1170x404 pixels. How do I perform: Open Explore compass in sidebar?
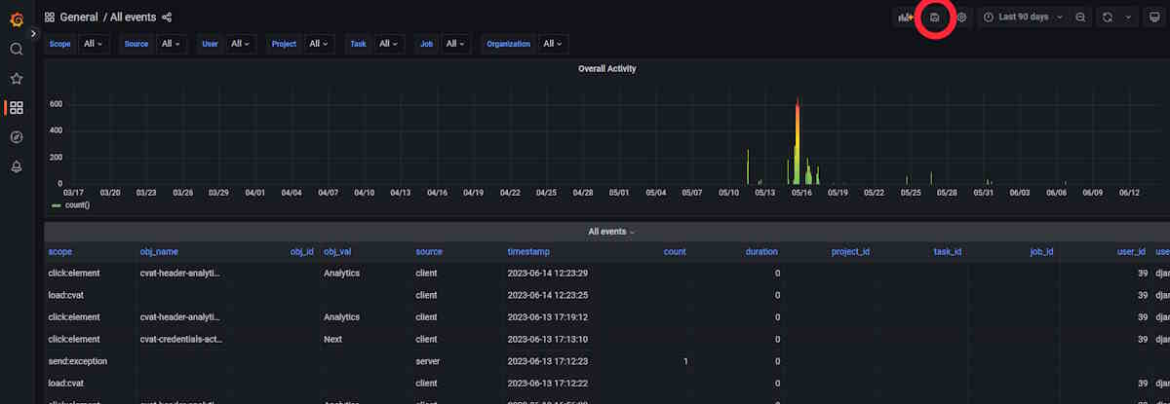17,137
